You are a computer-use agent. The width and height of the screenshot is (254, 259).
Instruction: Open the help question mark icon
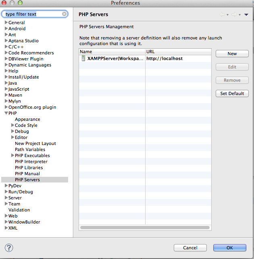click(x=9, y=248)
